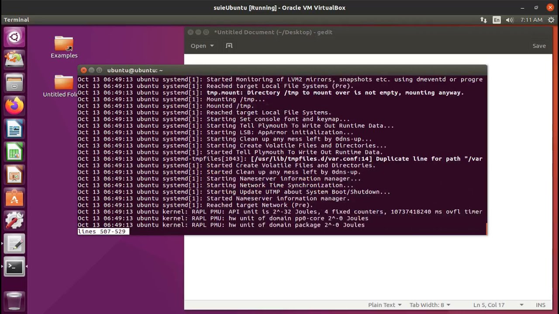Open the Examples desktop folder

(x=64, y=47)
